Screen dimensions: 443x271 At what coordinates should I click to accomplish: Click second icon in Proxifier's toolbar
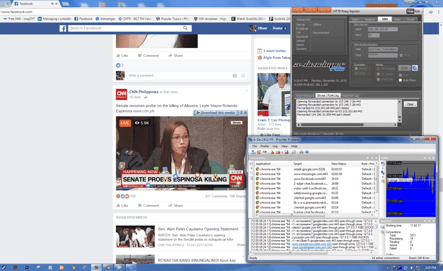tap(258, 152)
